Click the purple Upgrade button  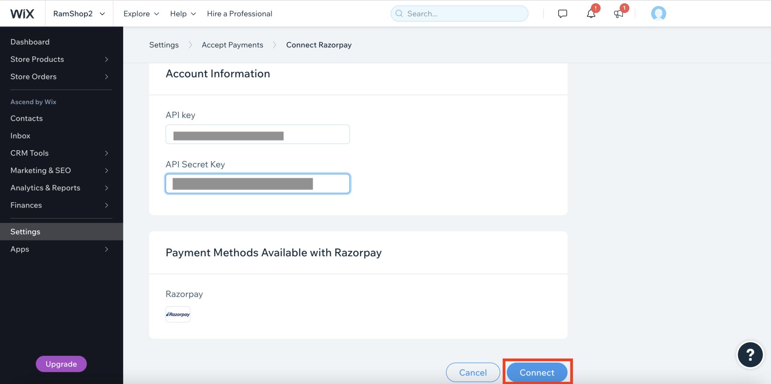coord(61,364)
